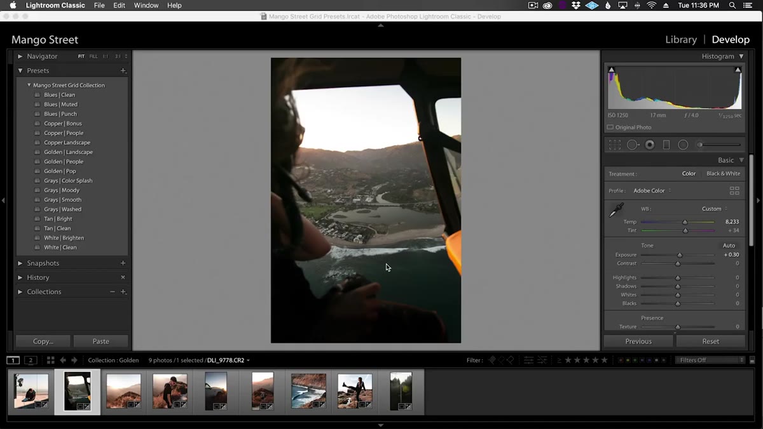Select main window display button 1
763x429 pixels.
(13, 360)
